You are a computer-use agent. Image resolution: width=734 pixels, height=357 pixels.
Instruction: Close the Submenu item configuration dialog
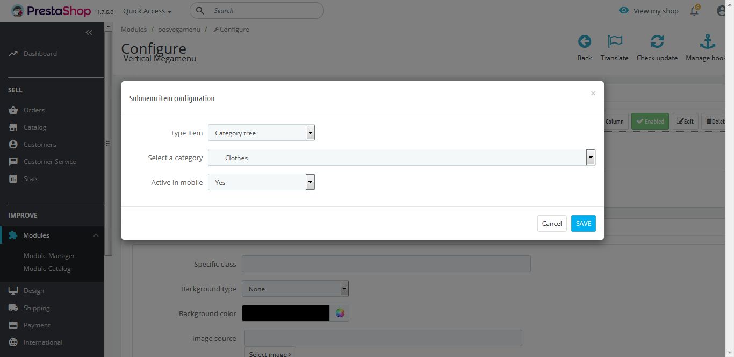pyautogui.click(x=593, y=94)
